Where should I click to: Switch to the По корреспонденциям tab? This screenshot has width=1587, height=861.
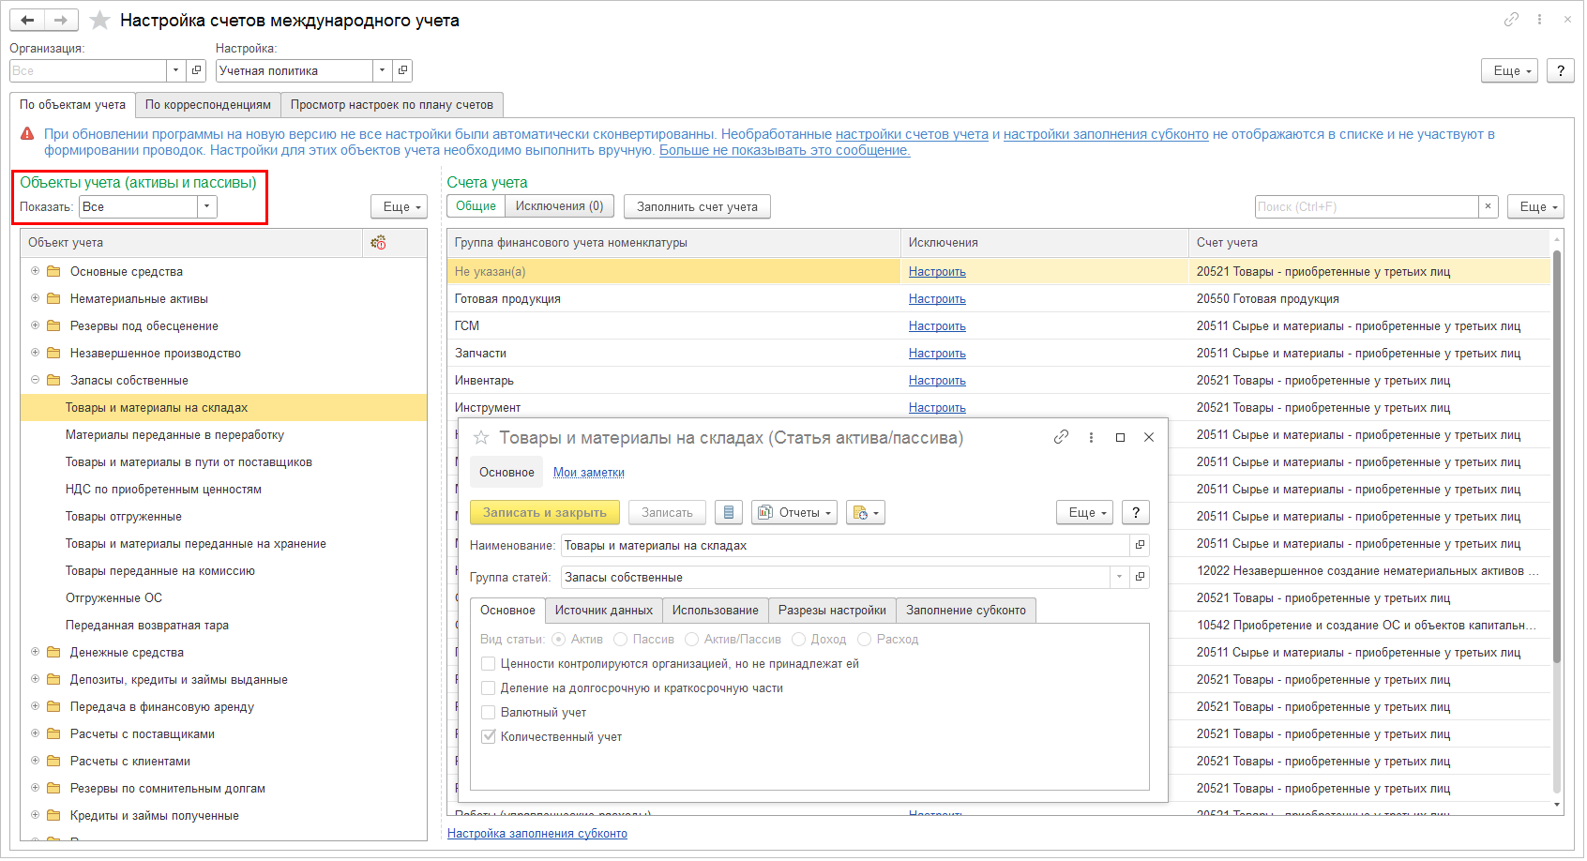207,105
